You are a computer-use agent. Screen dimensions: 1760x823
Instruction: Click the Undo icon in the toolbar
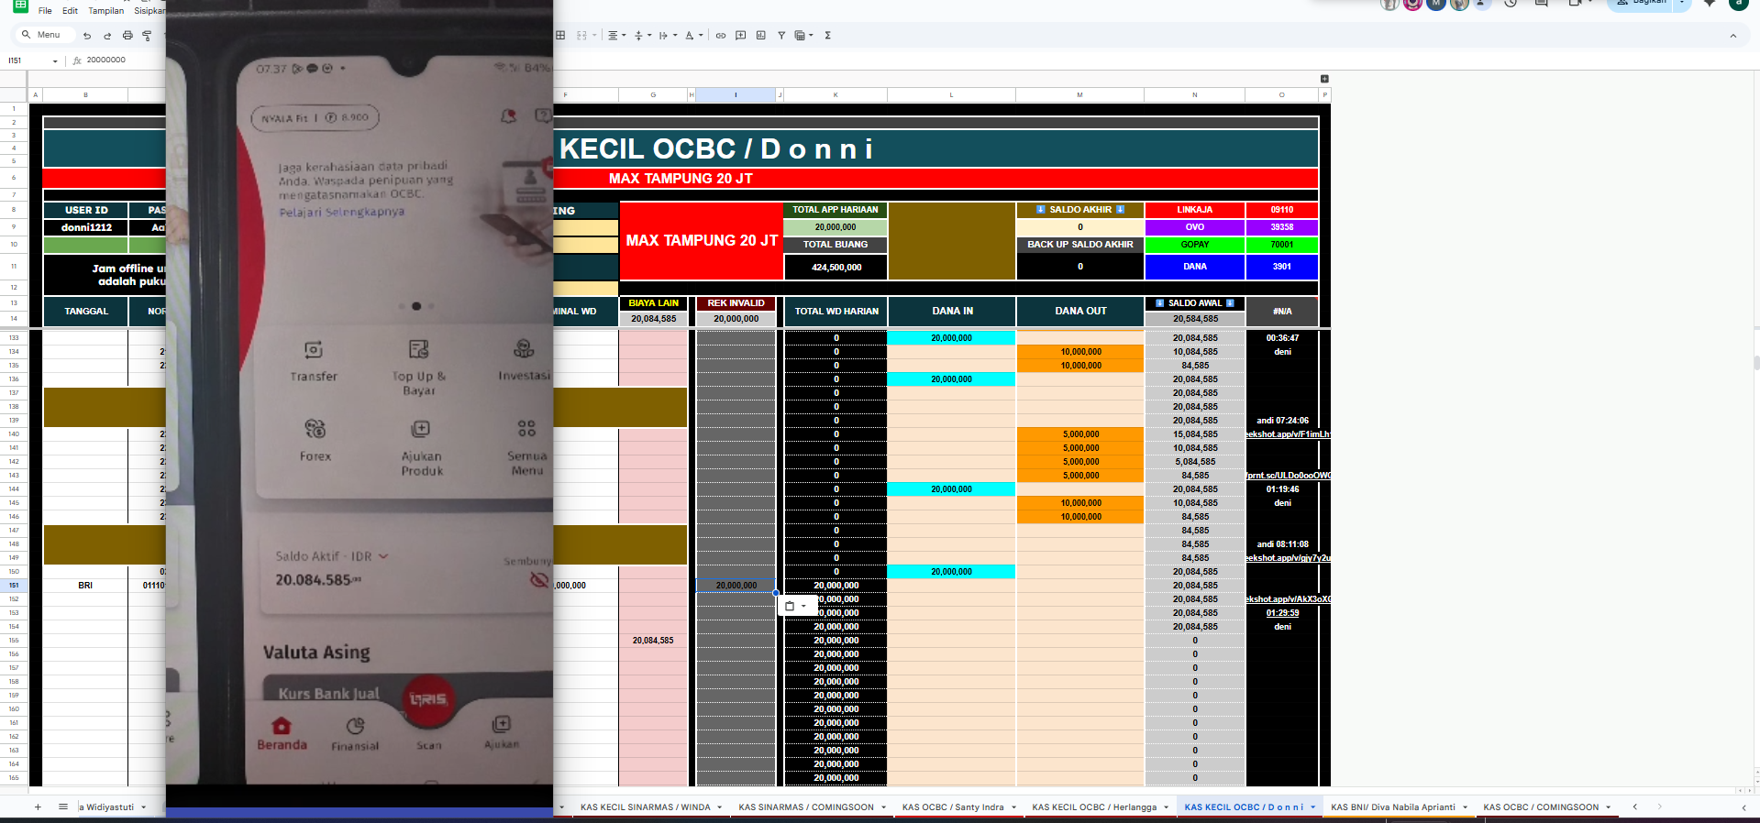click(x=87, y=36)
